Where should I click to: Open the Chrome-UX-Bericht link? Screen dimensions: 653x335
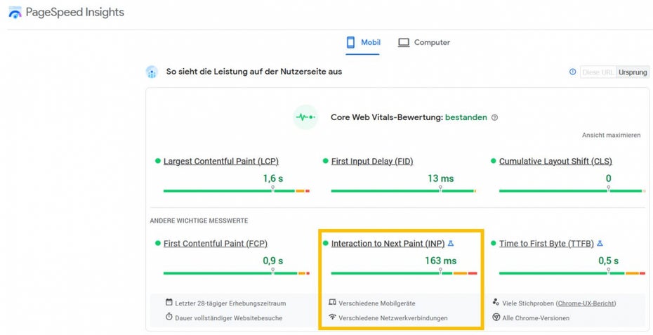[x=586, y=303]
